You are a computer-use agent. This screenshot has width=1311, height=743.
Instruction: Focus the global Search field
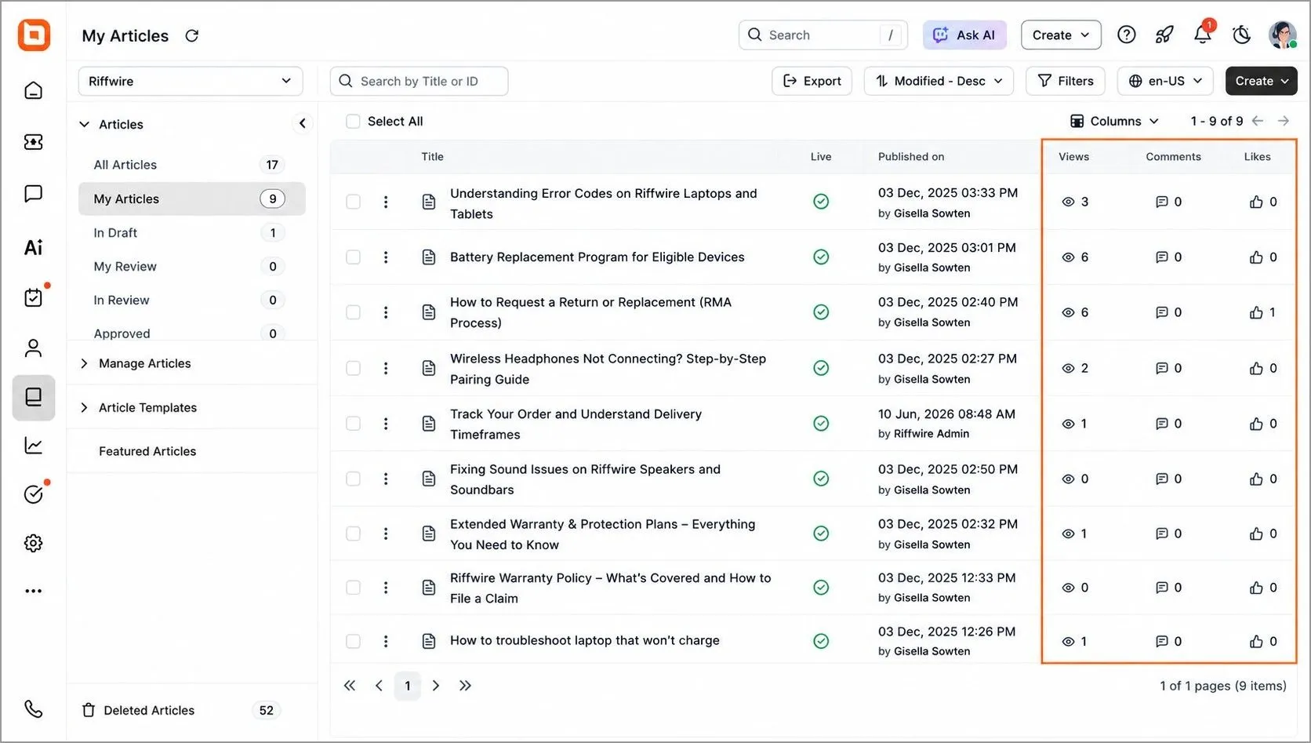(823, 35)
